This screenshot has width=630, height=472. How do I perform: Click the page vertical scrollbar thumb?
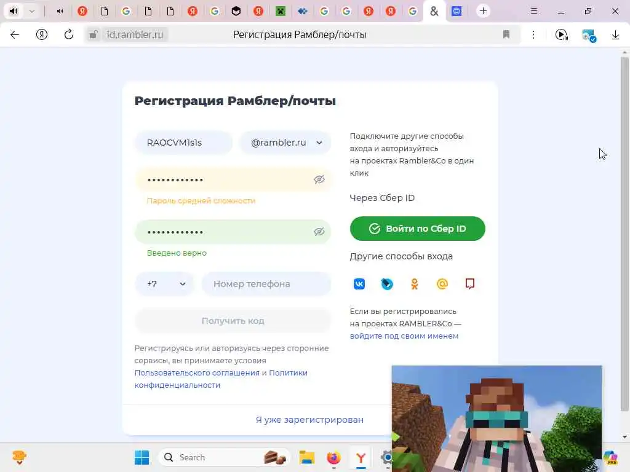624,234
